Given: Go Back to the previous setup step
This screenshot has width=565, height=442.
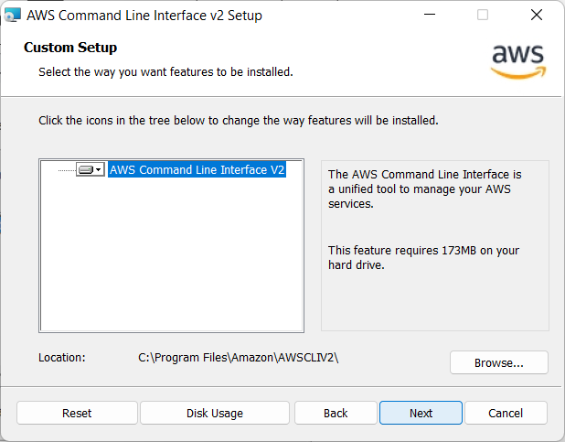Looking at the screenshot, I should coord(336,413).
